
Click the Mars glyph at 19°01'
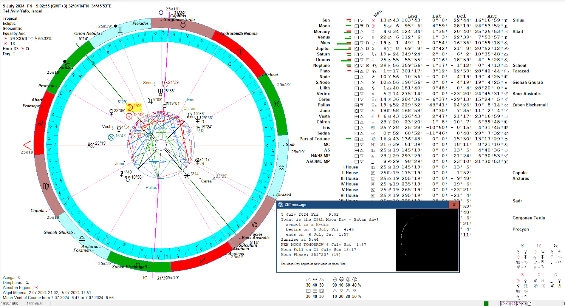(x=165, y=105)
